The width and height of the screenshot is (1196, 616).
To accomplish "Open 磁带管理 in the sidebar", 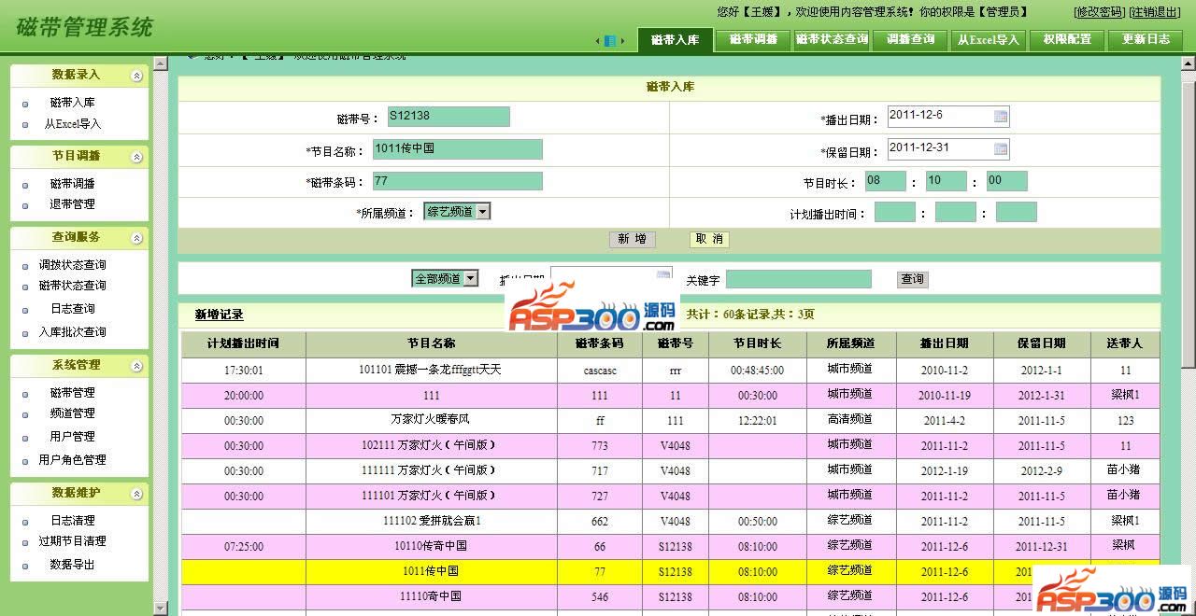I will [x=73, y=393].
